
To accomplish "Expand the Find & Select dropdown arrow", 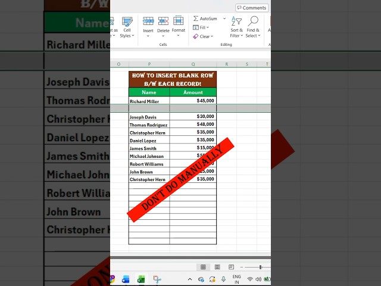I will click(x=259, y=36).
